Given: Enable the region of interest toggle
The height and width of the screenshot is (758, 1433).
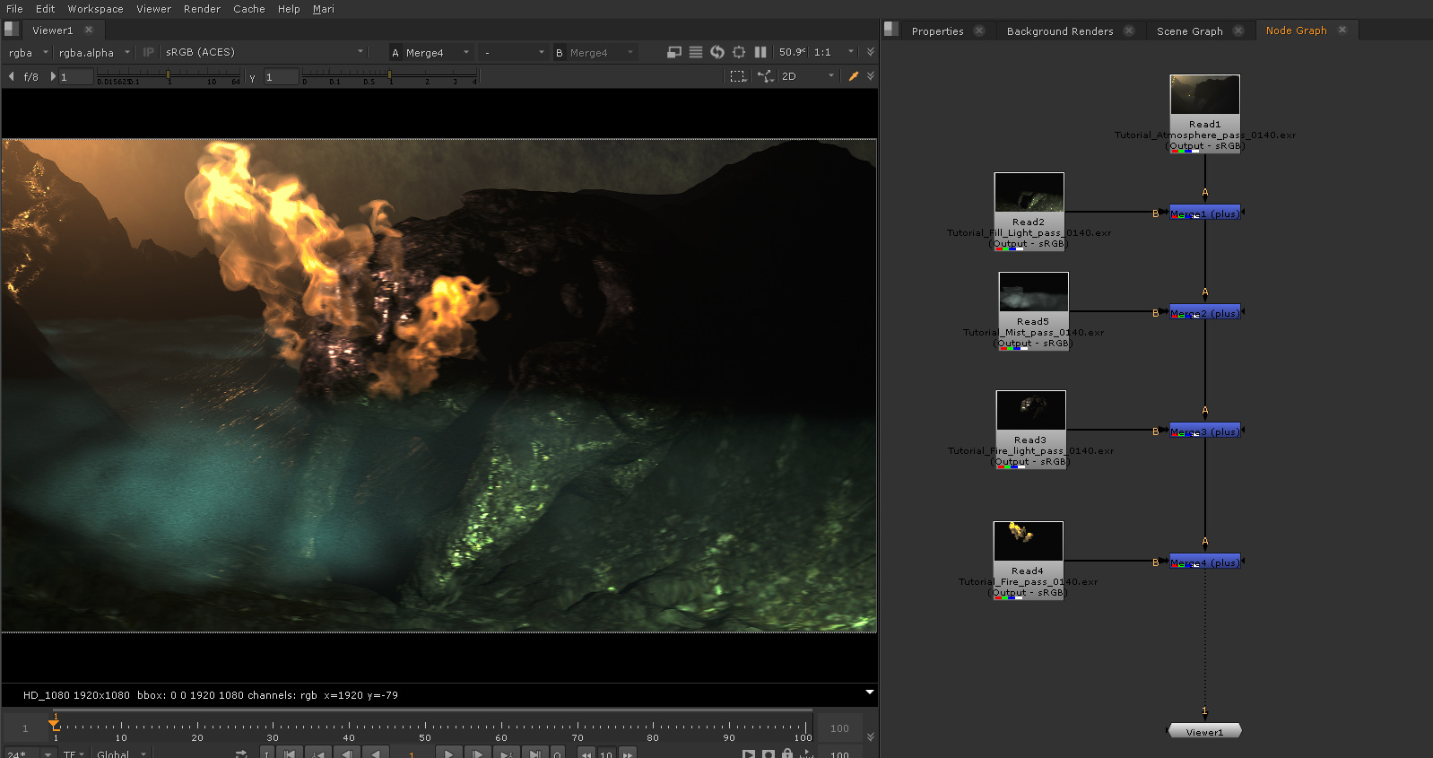Looking at the screenshot, I should click(x=737, y=76).
